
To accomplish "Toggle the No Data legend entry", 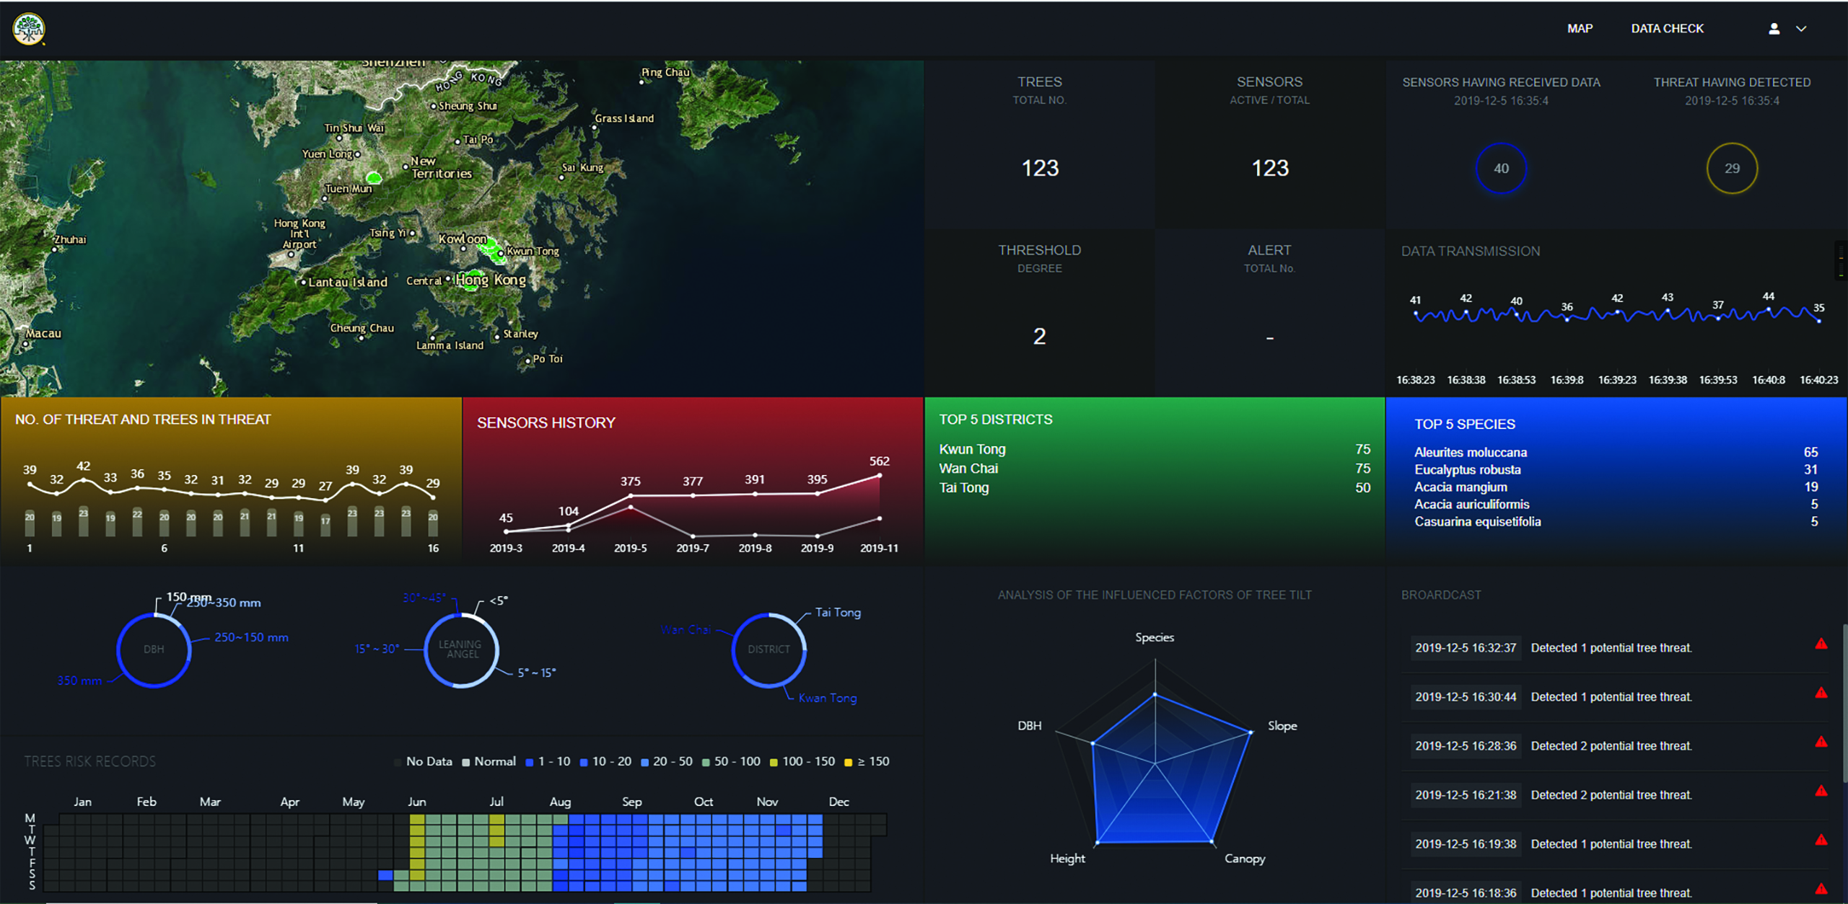I will pos(423,761).
